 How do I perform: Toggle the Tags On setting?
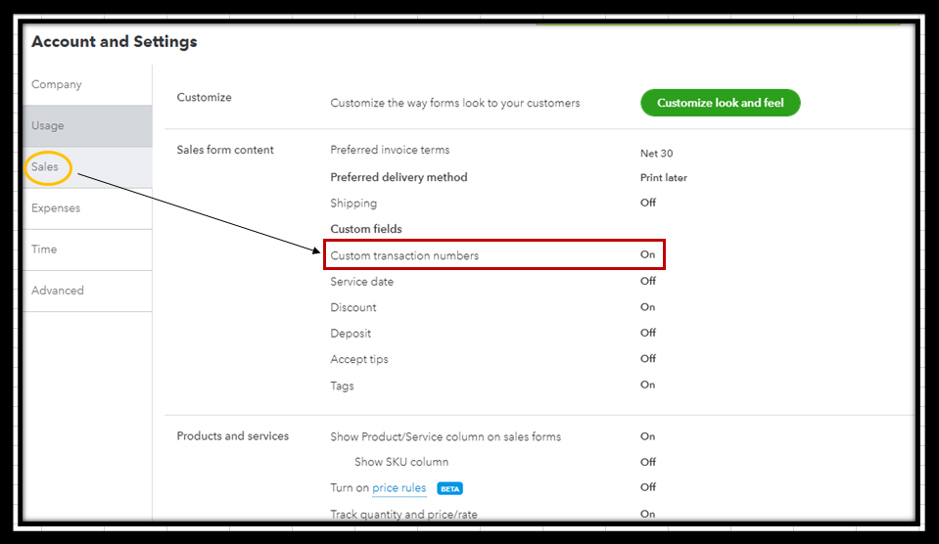[647, 385]
